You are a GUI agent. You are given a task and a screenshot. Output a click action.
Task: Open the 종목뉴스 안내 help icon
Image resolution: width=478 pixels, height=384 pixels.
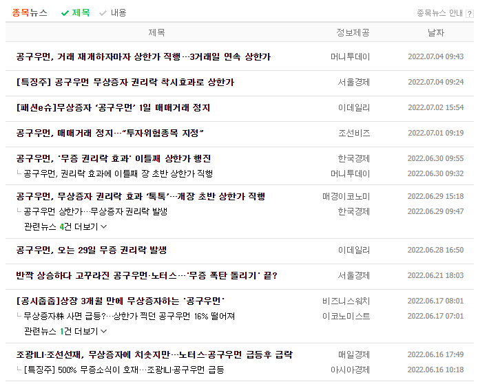[470, 13]
